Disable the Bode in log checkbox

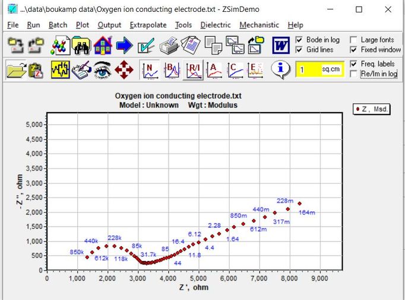coord(299,40)
